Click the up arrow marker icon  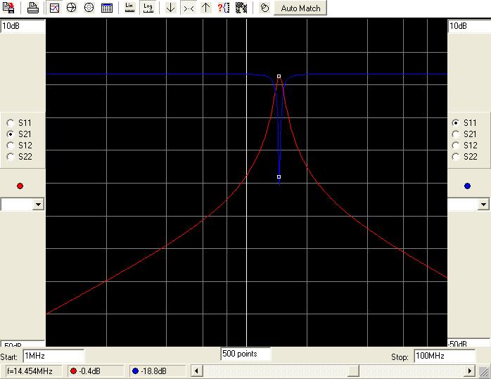(x=205, y=8)
